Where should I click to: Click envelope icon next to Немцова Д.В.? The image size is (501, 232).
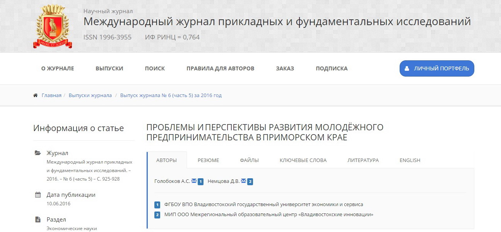[x=244, y=181]
